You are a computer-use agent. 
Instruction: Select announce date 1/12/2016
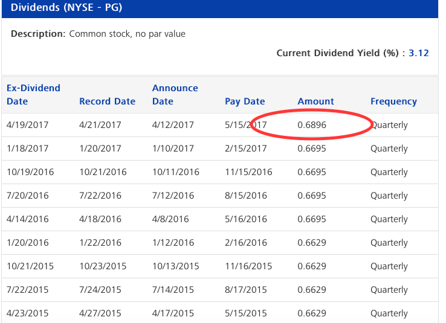173,243
